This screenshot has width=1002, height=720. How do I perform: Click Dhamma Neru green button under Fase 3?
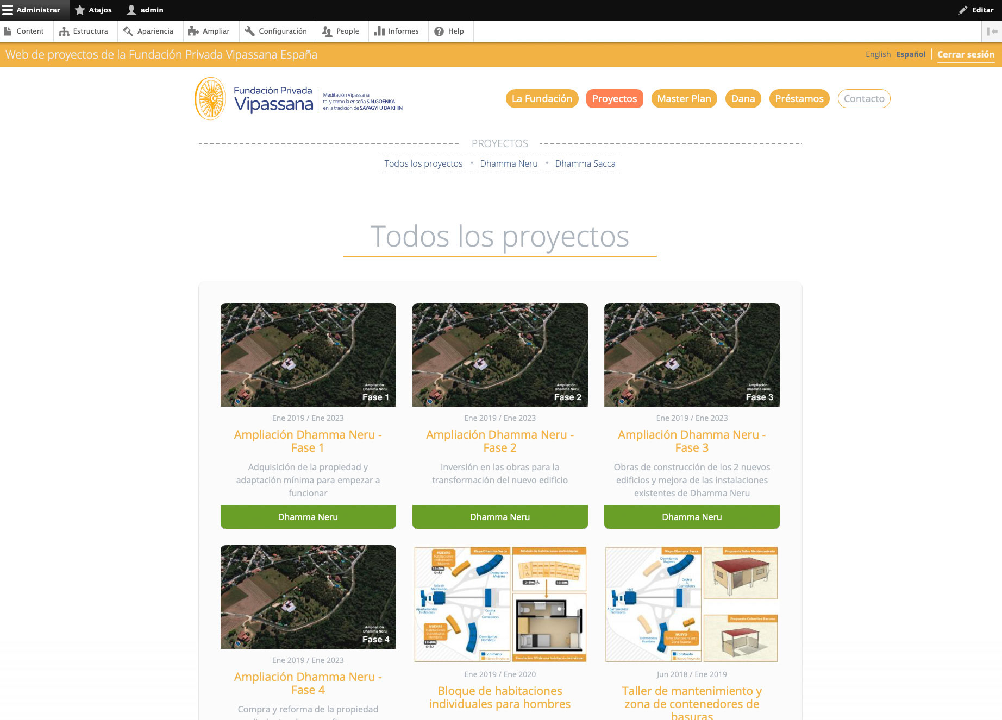coord(692,517)
